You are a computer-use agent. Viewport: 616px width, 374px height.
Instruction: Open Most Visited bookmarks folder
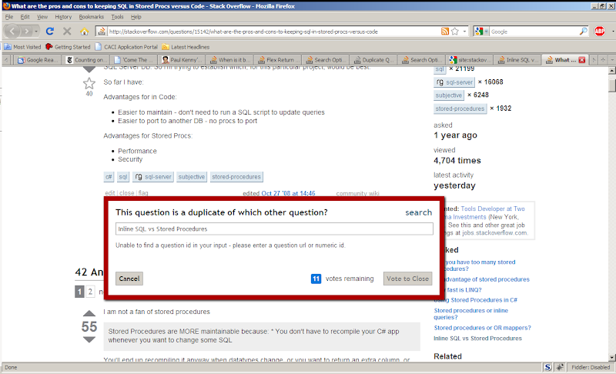point(22,47)
